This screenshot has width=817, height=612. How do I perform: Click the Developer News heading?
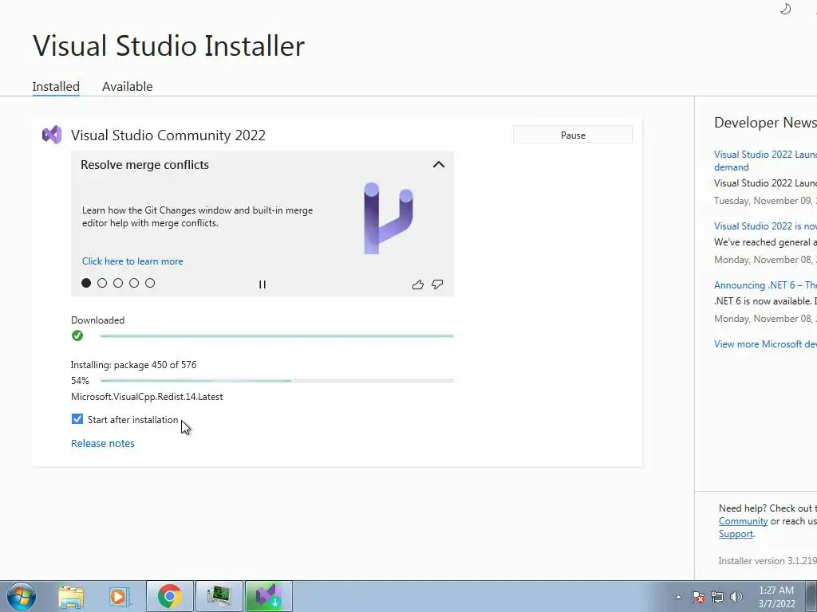tap(765, 123)
